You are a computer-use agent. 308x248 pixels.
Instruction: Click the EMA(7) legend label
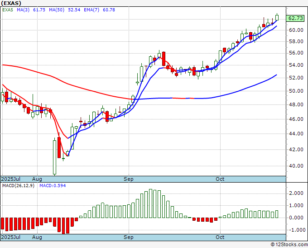91,10
